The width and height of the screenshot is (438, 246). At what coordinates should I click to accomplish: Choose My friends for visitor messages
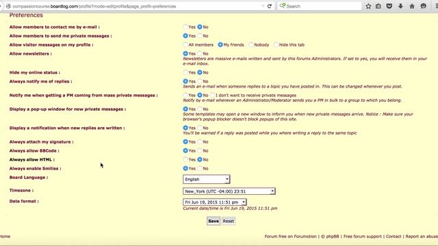coord(220,44)
